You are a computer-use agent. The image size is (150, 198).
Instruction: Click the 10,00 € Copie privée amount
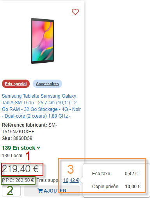133,186
